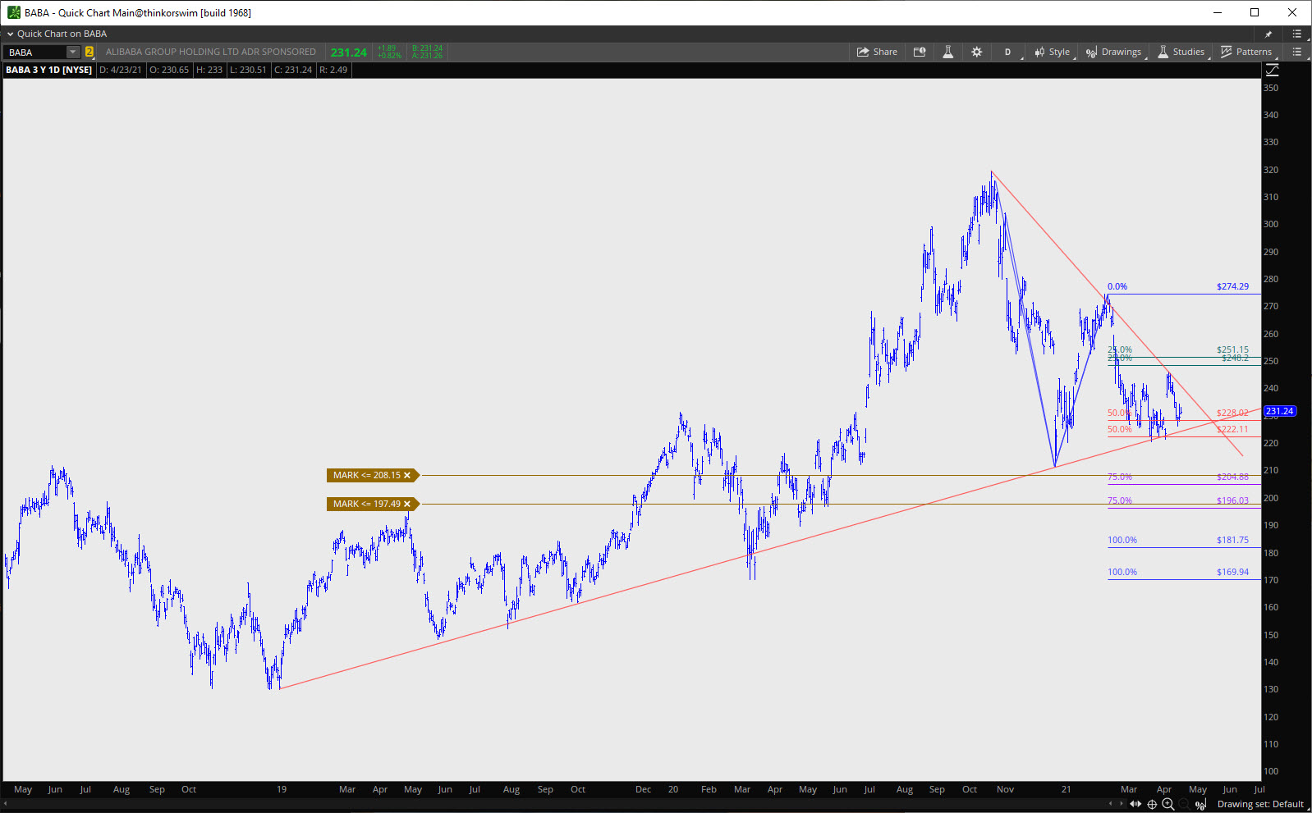Click the bid/ask B: 231.24 text
The width and height of the screenshot is (1312, 813).
427,48
